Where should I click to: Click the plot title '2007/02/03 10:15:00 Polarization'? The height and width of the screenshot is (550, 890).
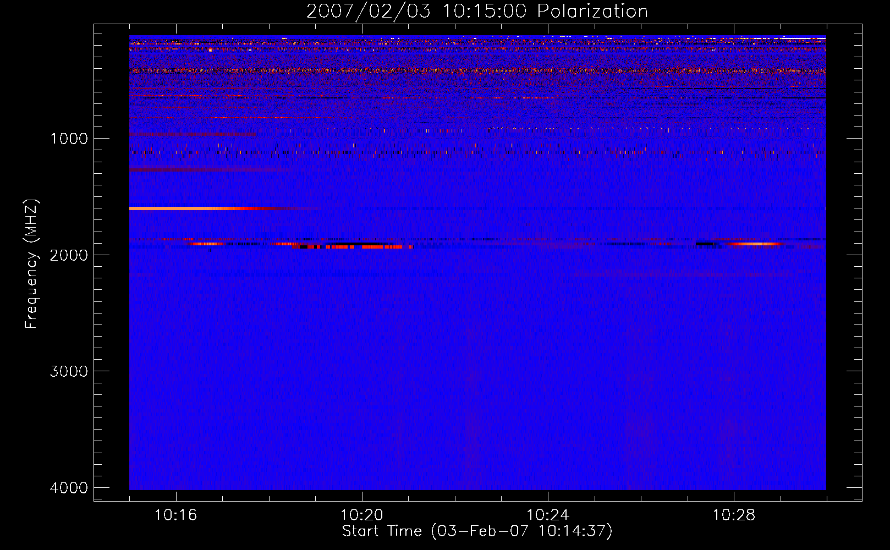477,12
